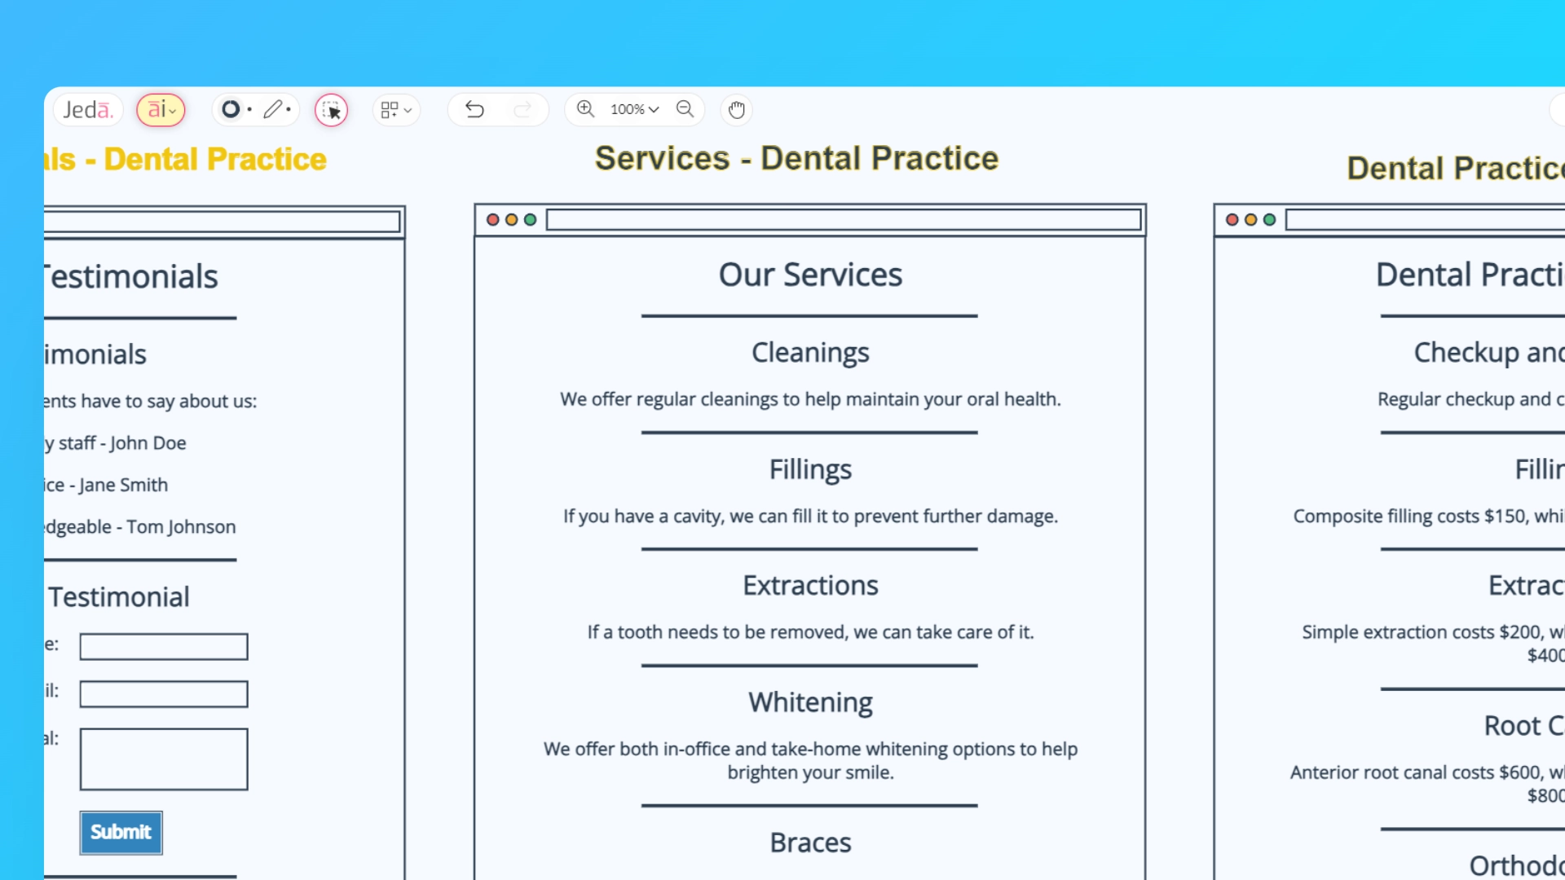The image size is (1565, 880).
Task: Click the Submit button in testimonial form
Action: point(121,832)
